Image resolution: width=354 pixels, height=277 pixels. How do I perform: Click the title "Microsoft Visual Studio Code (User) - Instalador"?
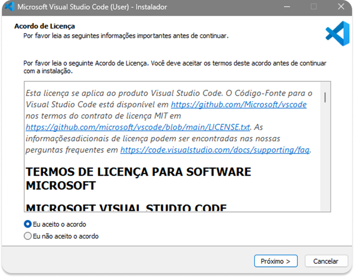(92, 7)
